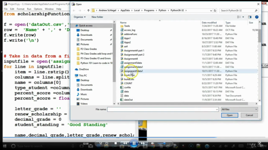Open the blue Help icon

pos(257,17)
